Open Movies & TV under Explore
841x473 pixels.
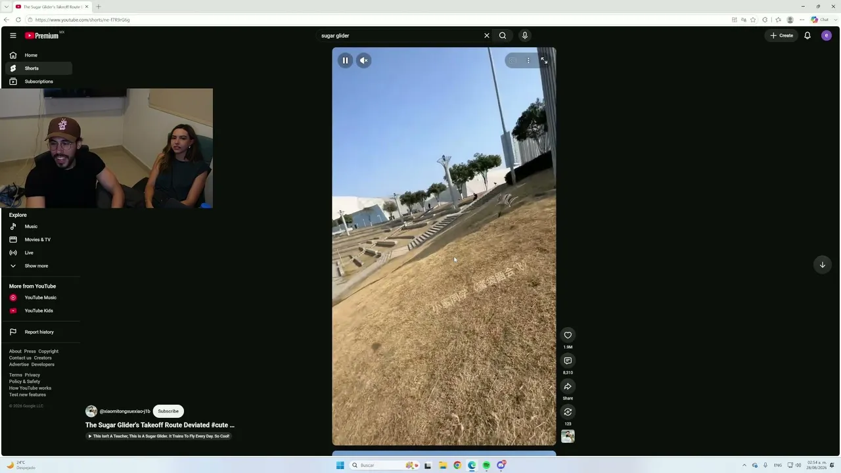(x=39, y=240)
